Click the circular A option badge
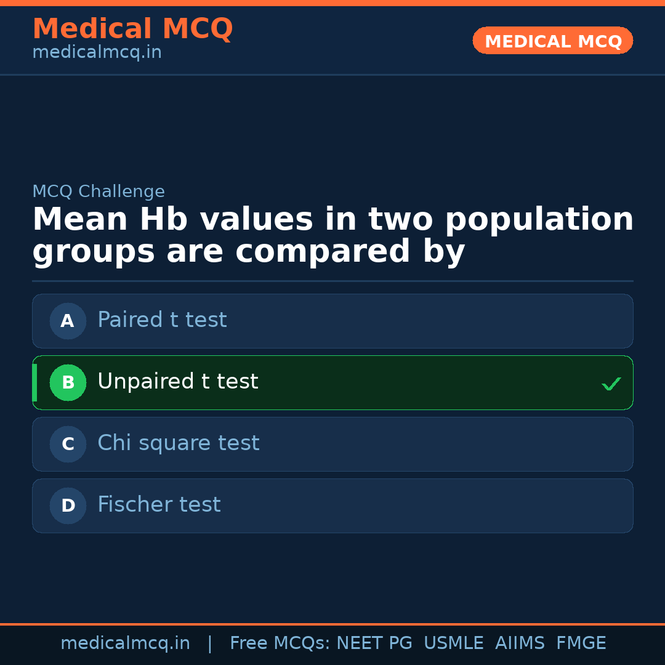Viewport: 665px width, 665px height. (x=68, y=321)
